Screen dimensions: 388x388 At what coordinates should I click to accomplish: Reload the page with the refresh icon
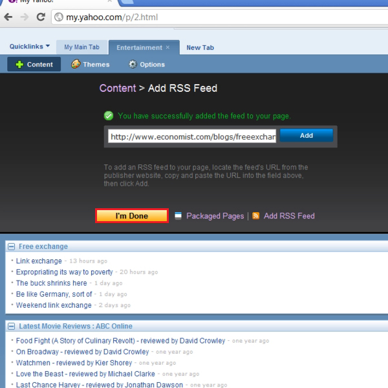(41, 17)
